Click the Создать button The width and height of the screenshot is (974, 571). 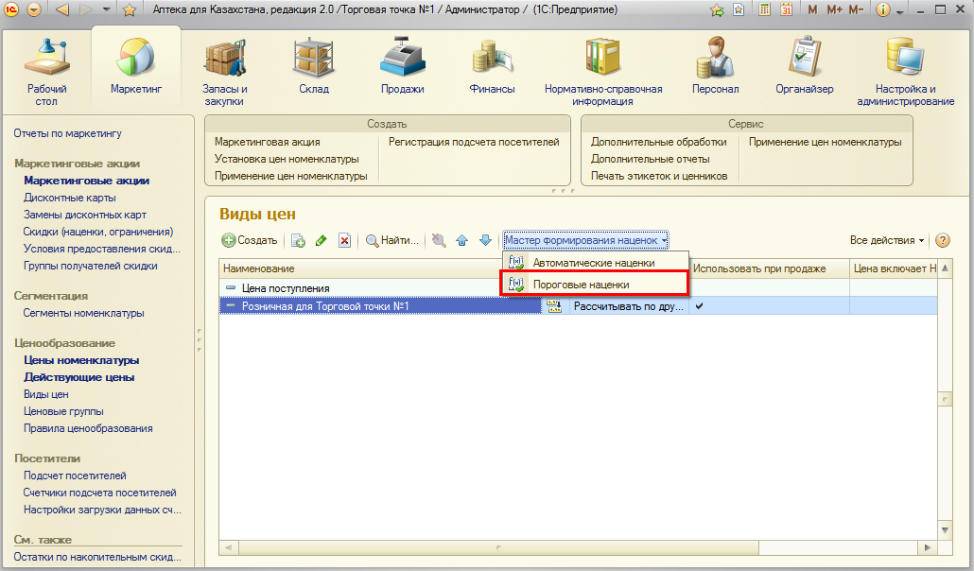coord(250,241)
